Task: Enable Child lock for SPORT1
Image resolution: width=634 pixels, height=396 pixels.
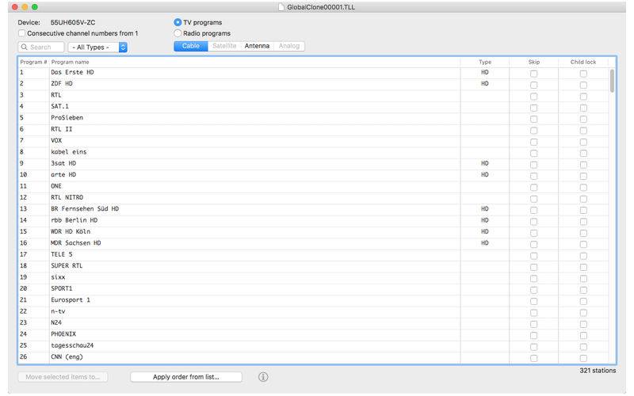Action: [x=583, y=290]
